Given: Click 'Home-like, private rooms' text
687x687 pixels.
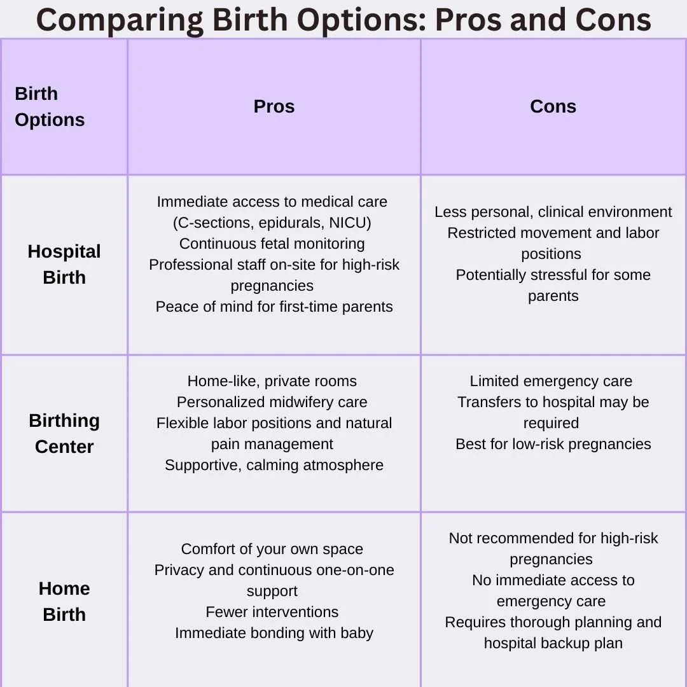Looking at the screenshot, I should tap(272, 381).
